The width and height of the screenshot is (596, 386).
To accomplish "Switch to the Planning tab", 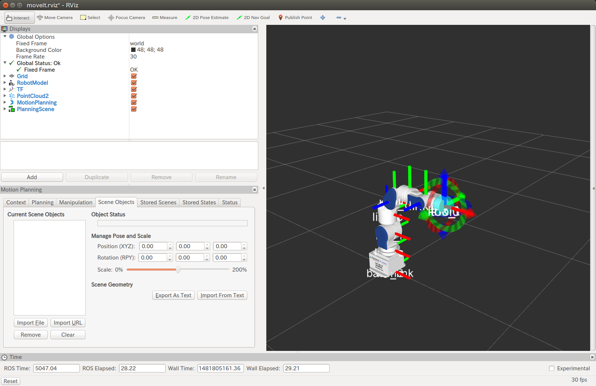I will pos(42,203).
